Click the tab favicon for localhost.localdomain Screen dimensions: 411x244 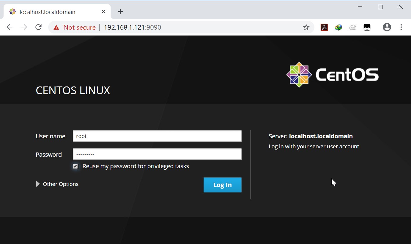(12, 12)
